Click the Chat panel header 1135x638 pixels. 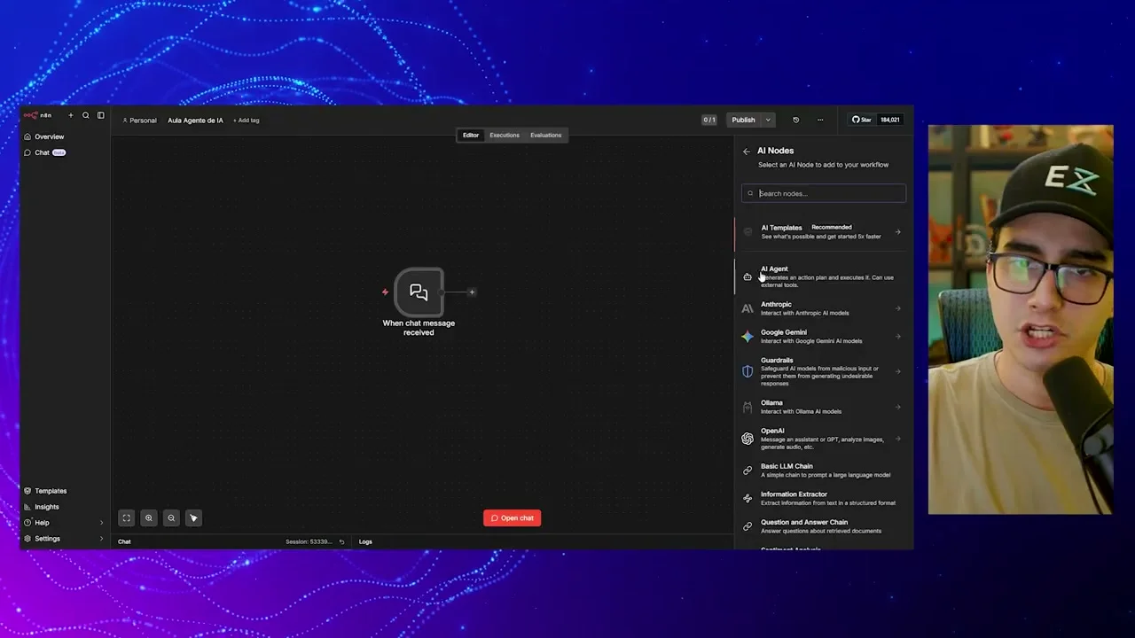(x=124, y=541)
